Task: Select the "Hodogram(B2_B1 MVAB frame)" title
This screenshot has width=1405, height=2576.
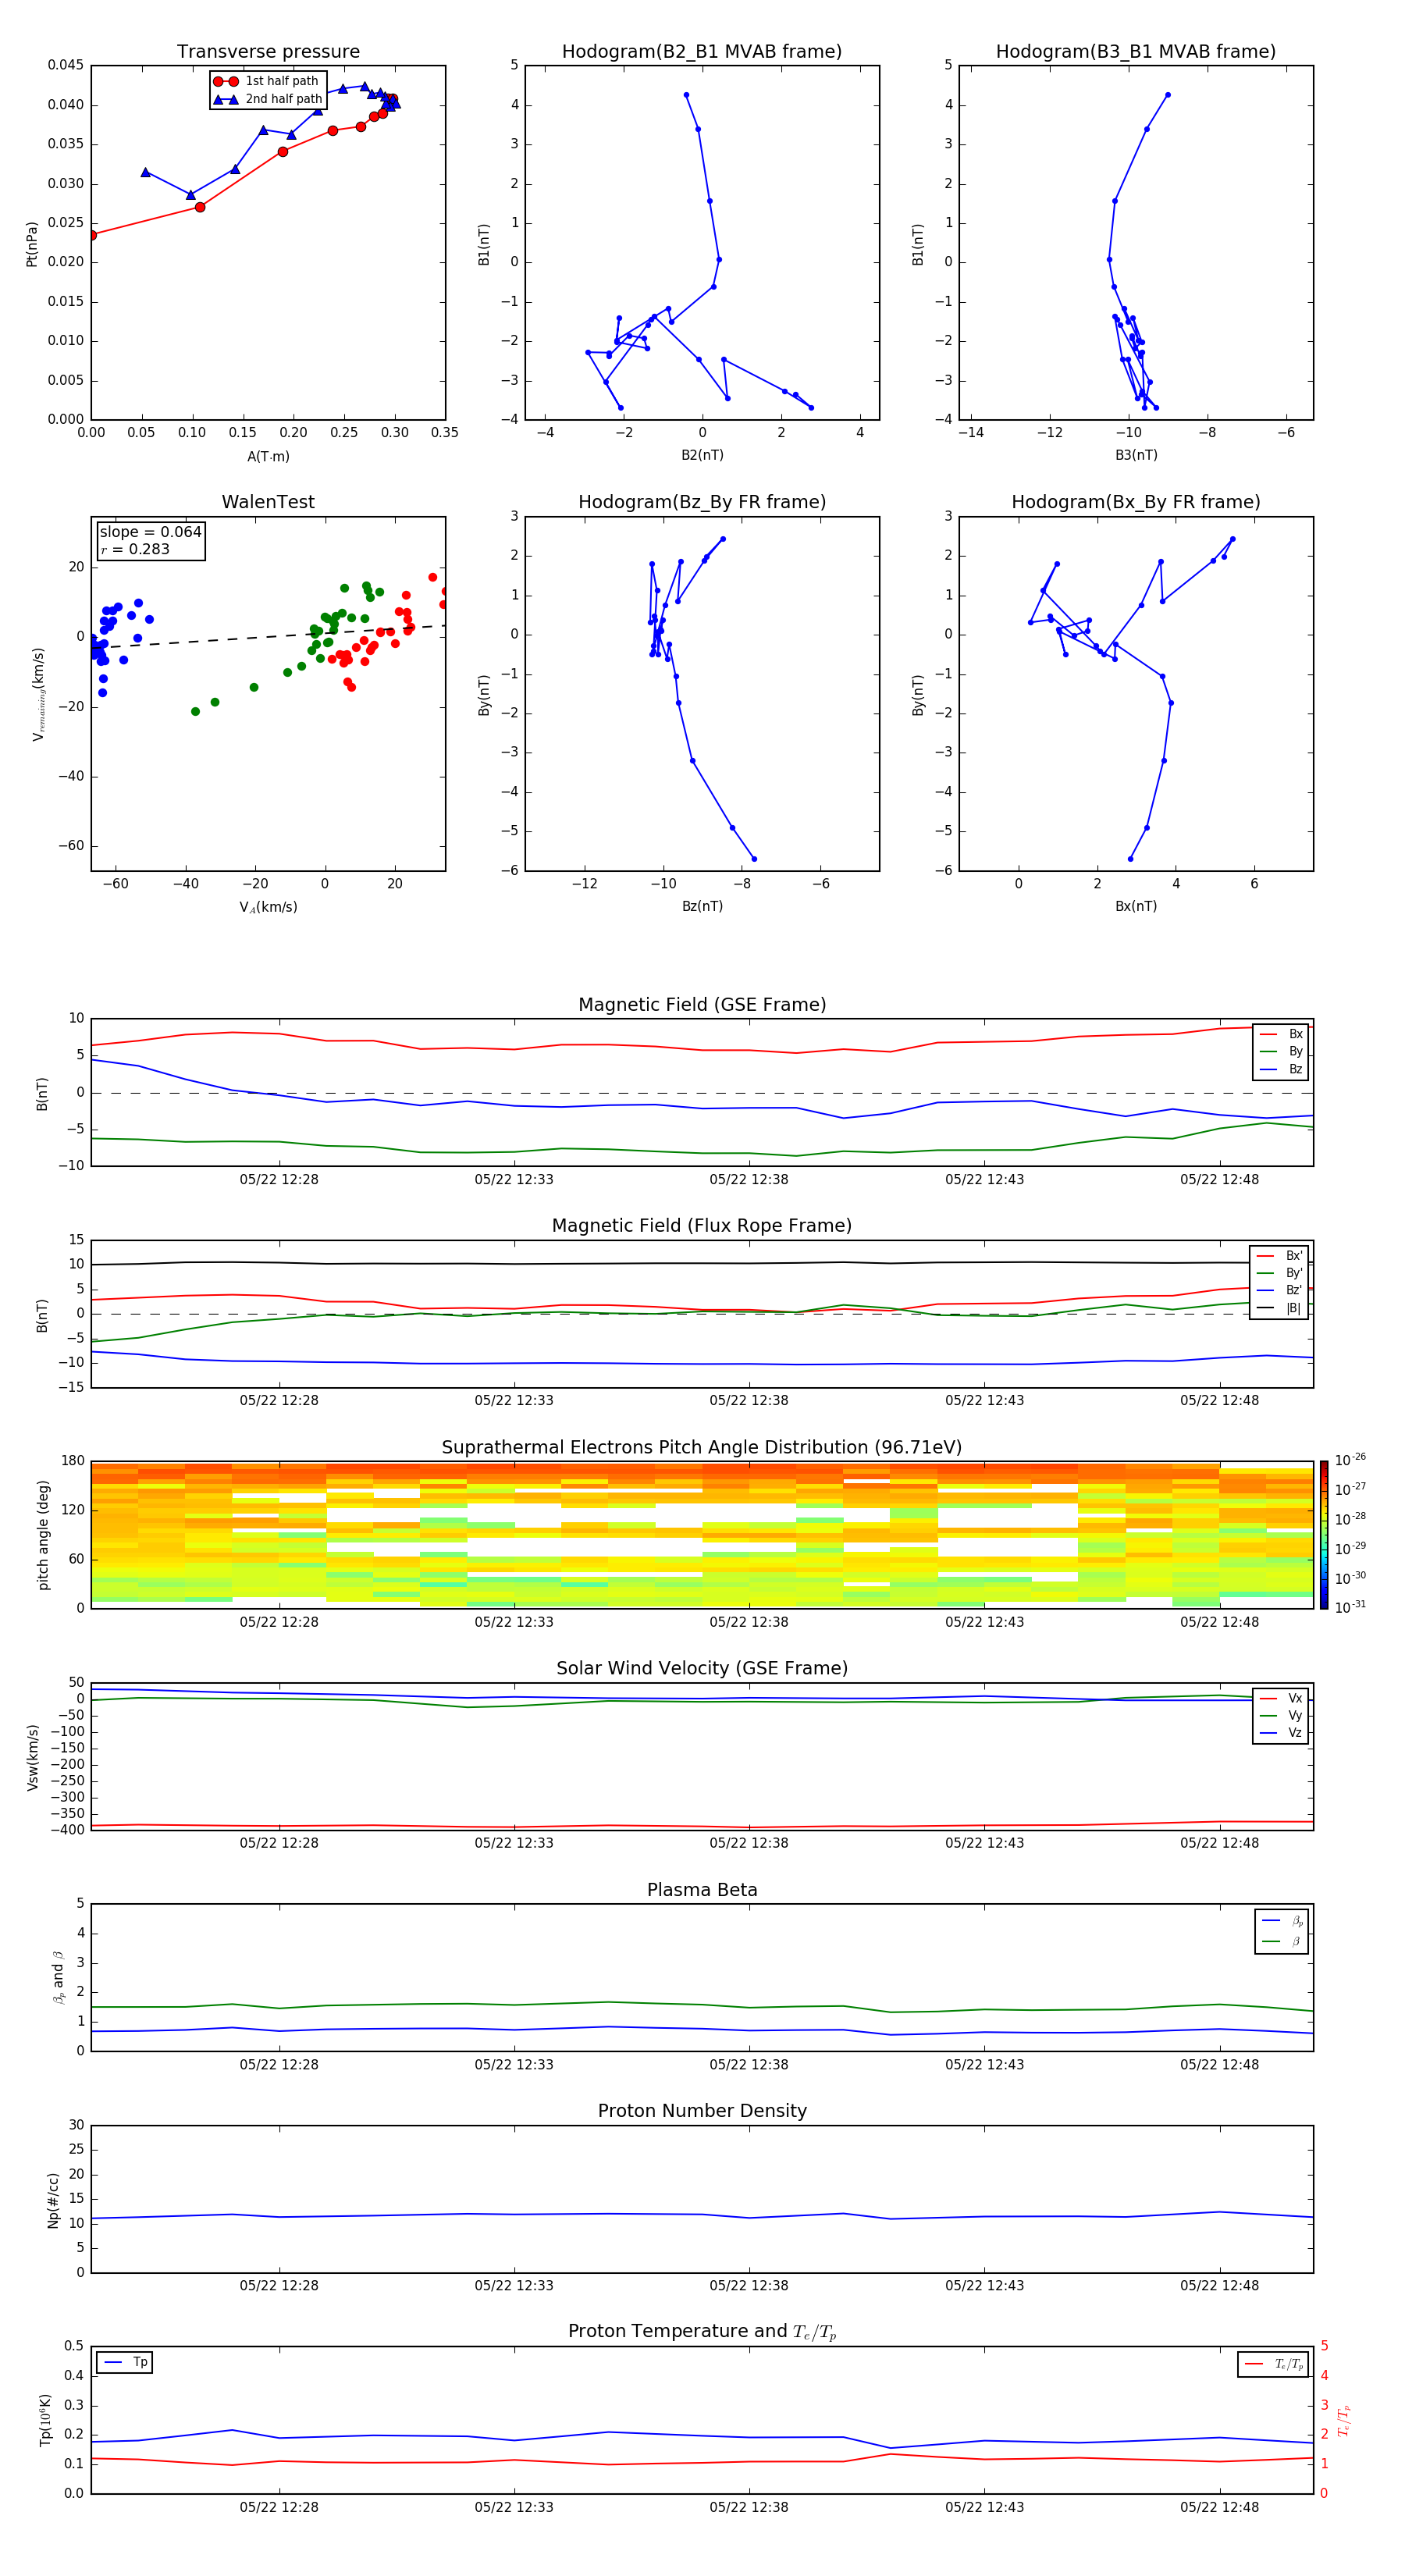Action: tap(702, 52)
